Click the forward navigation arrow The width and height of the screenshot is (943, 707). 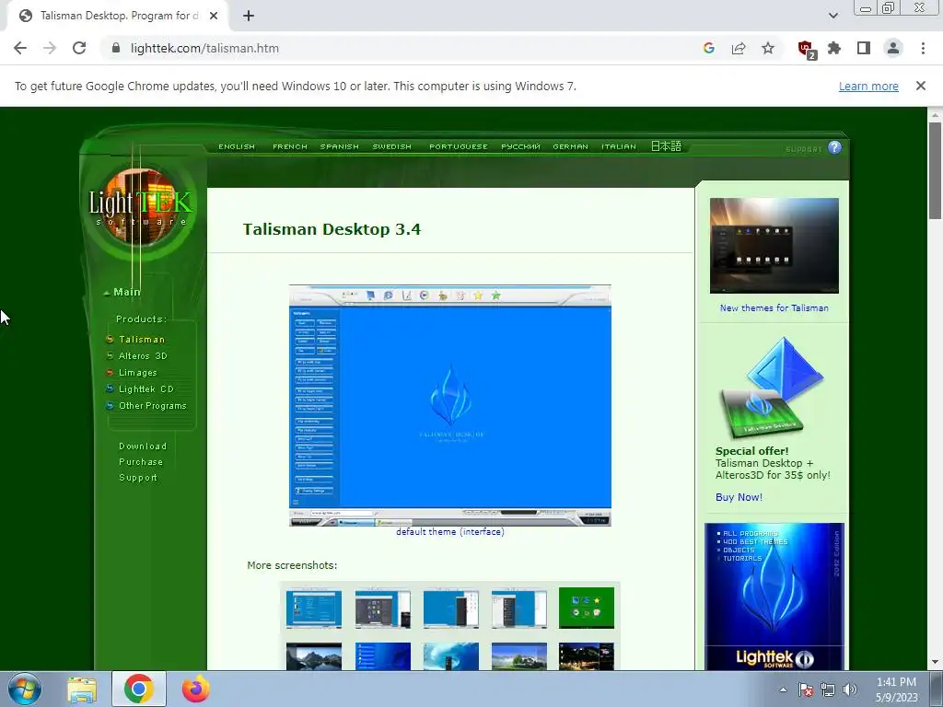[50, 48]
